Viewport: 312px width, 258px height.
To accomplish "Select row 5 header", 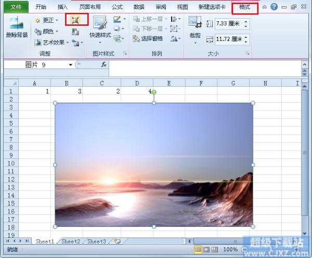I will 11,123.
